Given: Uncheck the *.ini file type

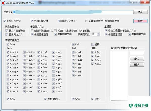Looking at the screenshot, I should 53,76.
